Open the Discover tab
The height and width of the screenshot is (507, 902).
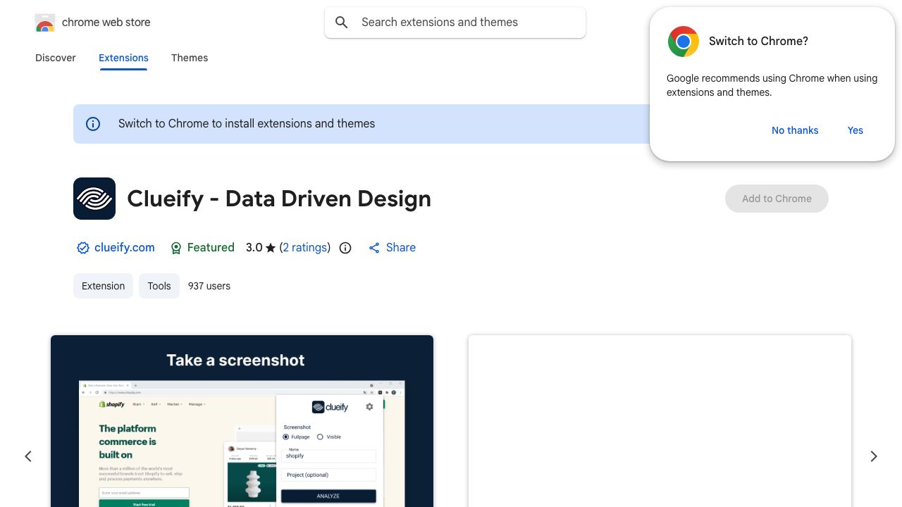[56, 58]
